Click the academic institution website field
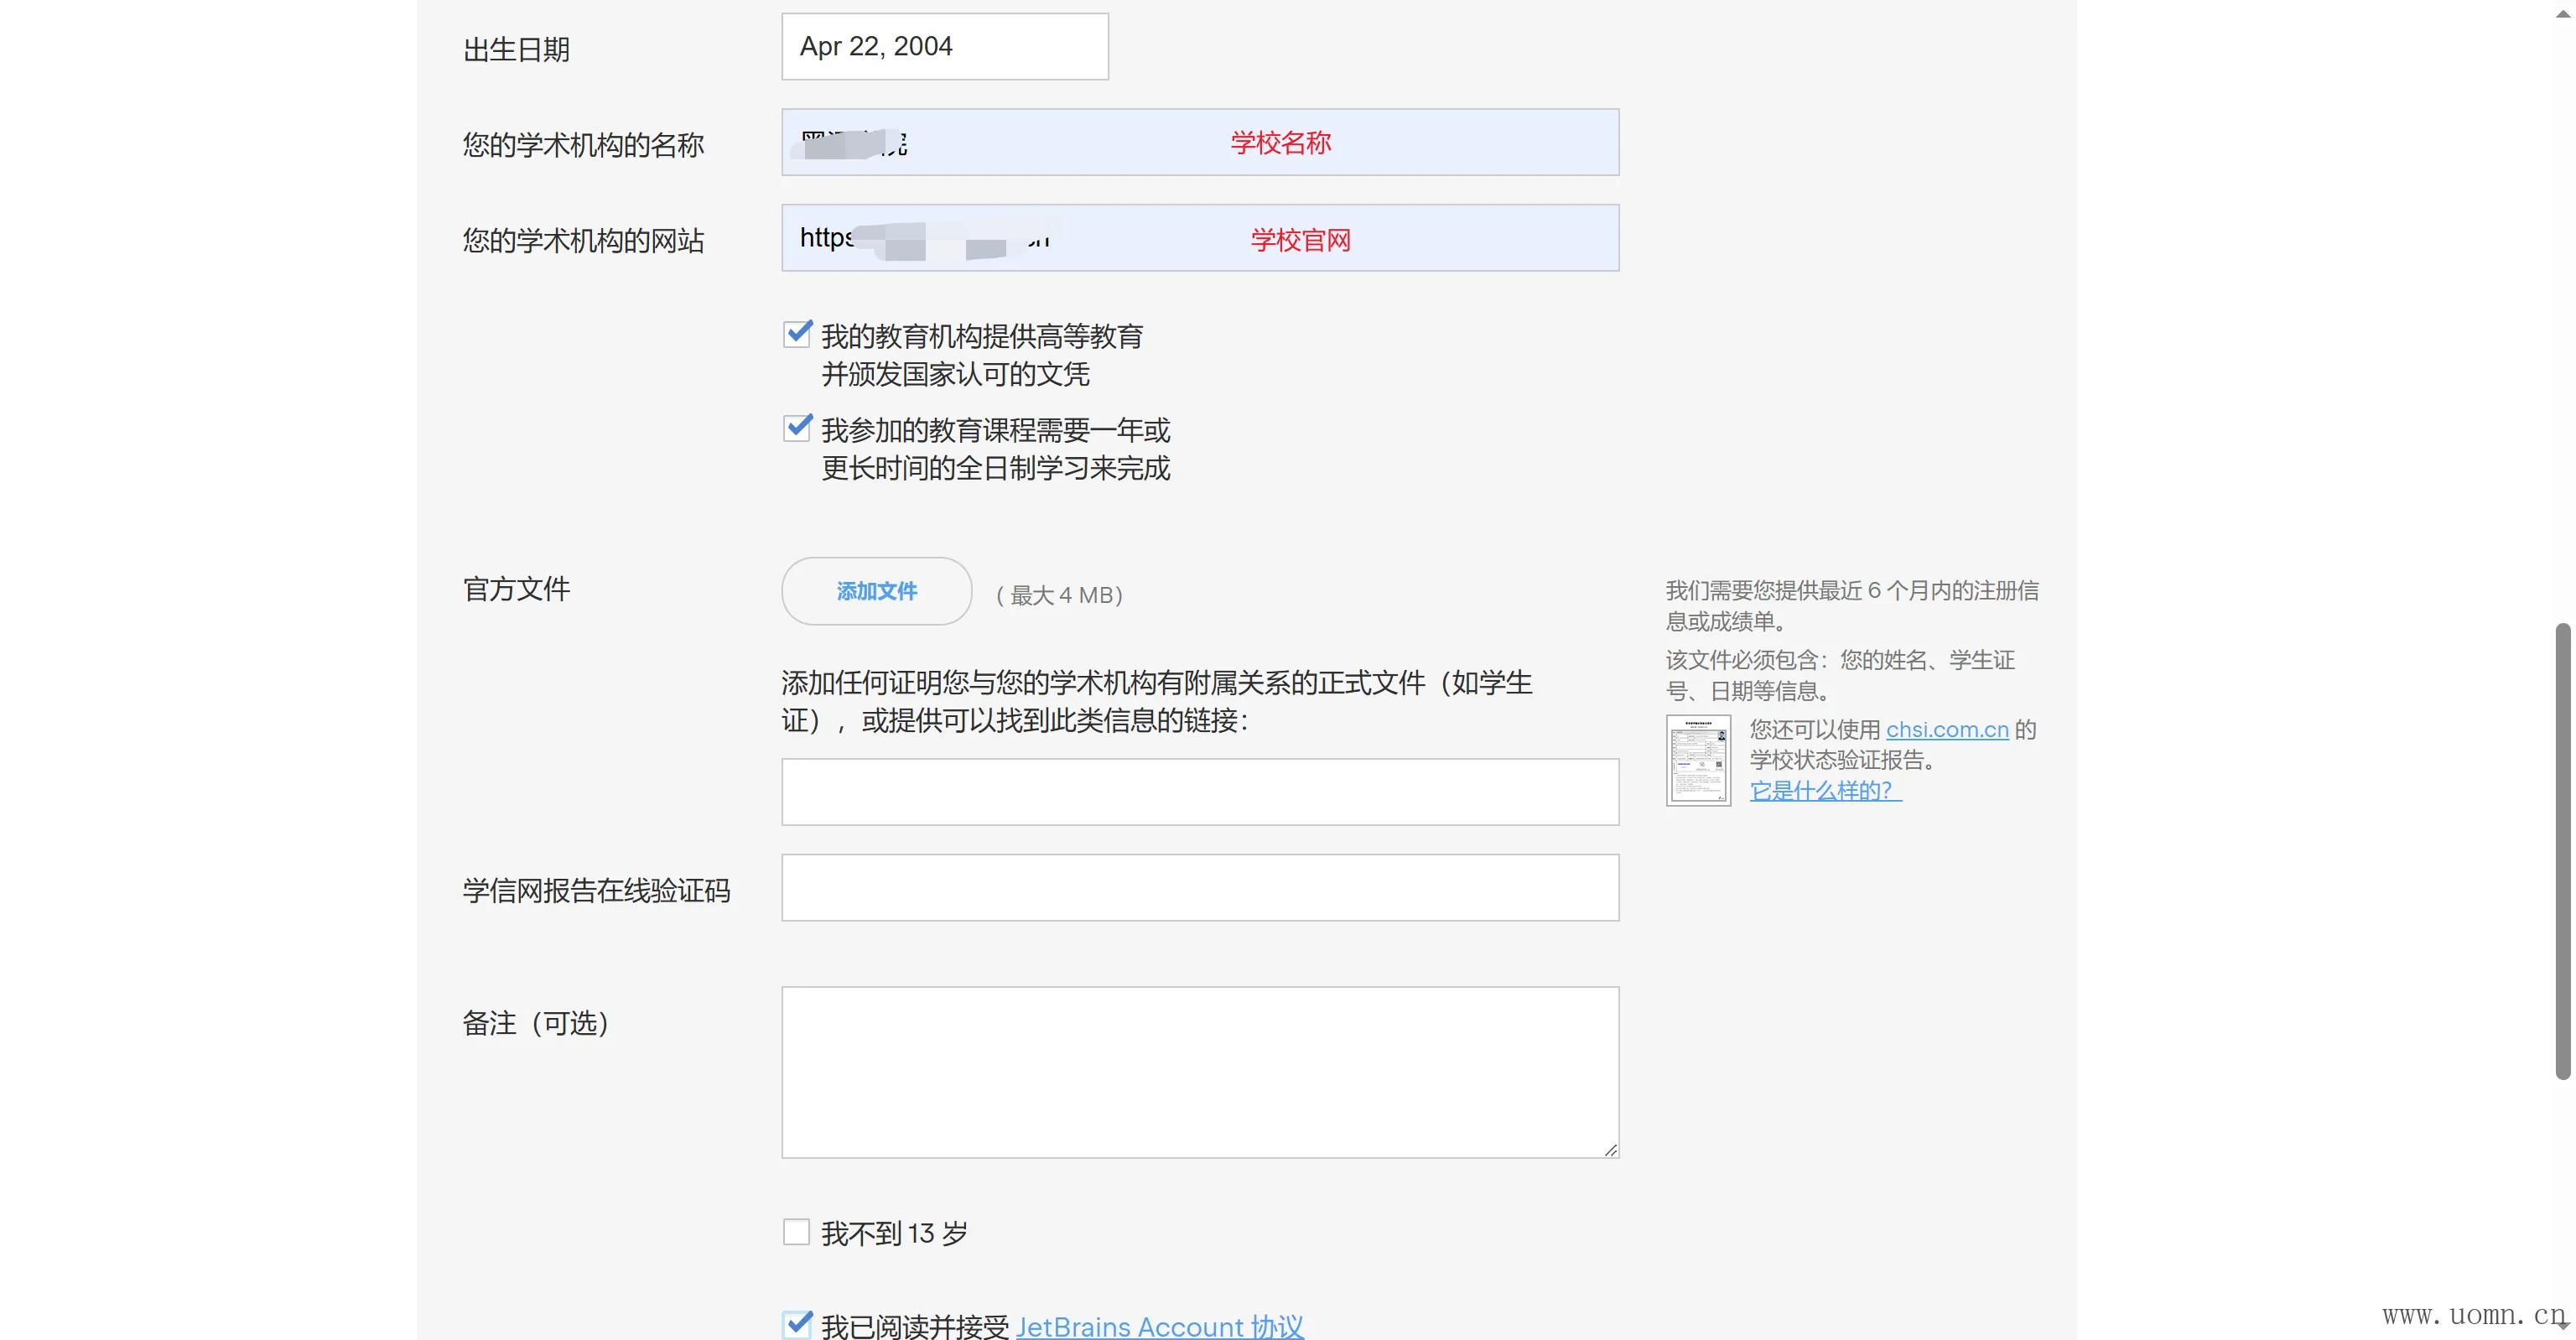The image size is (2576, 1340). coord(1199,238)
